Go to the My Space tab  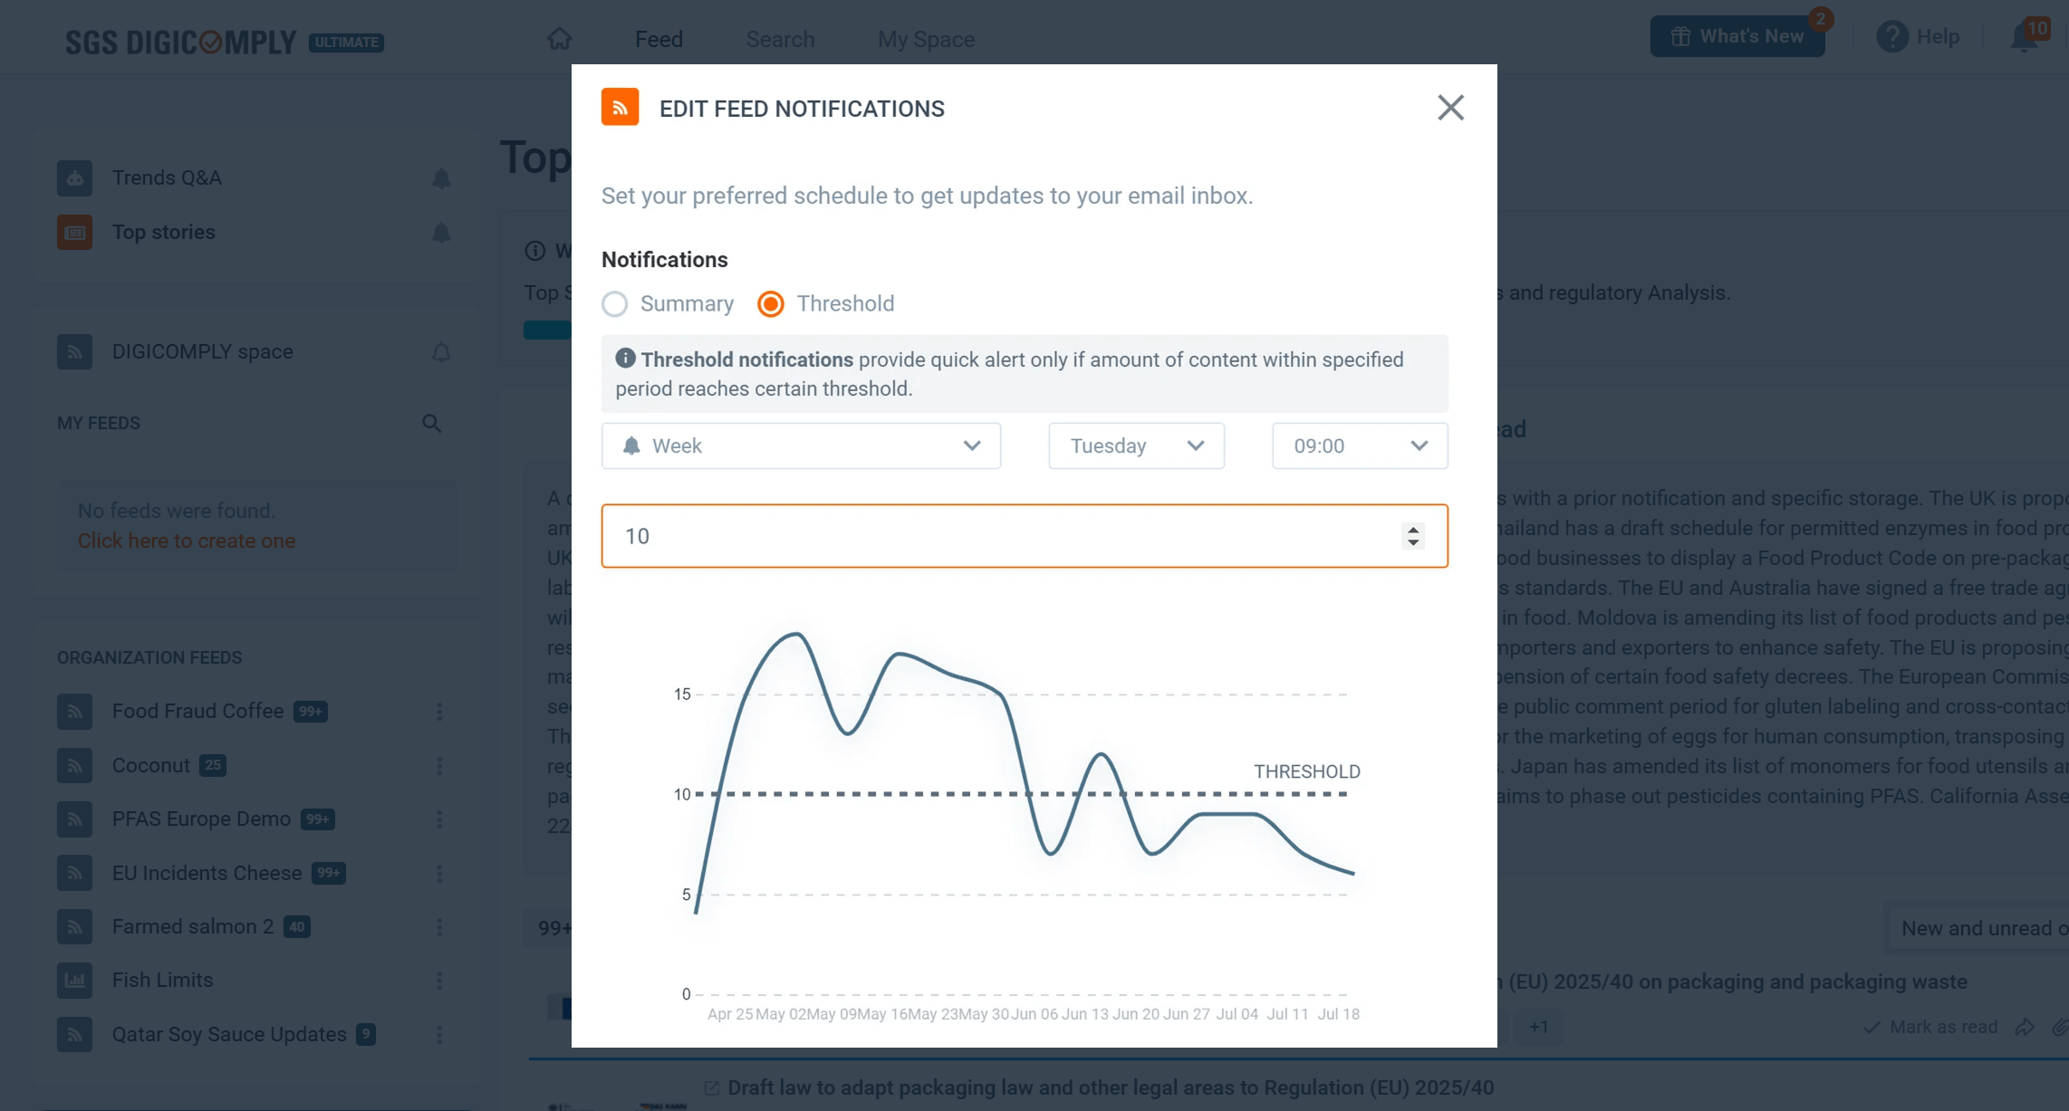(926, 40)
